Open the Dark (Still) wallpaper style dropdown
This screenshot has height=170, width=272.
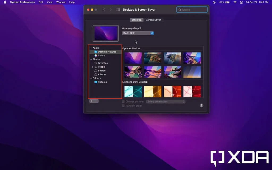pos(138,33)
